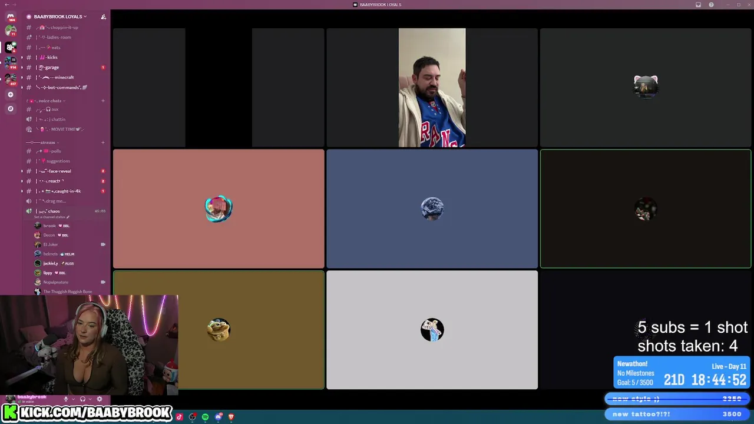Screen dimensions: 754x424
Task: Click 'Set a channel status' text
Action: pos(49,217)
